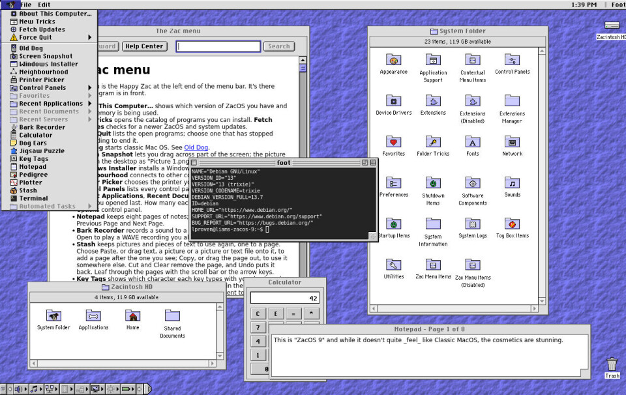The height and width of the screenshot is (395, 626).
Task: Expand the Force Quit submenu
Action: coord(50,38)
